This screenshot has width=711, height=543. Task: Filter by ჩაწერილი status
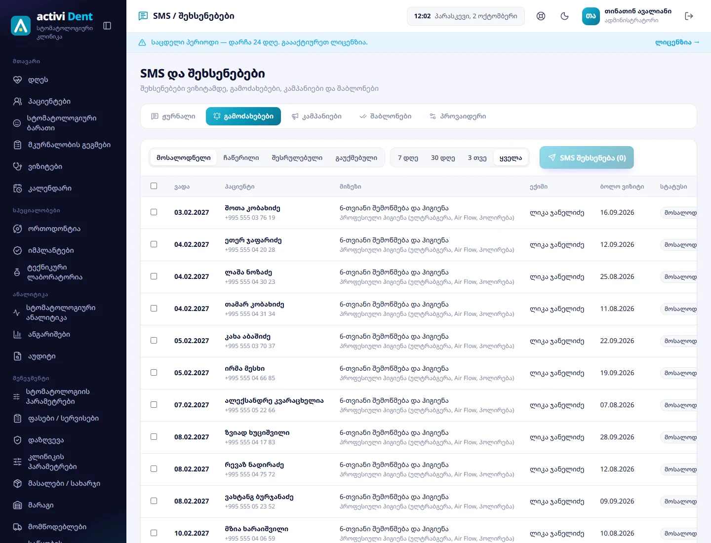click(x=241, y=158)
